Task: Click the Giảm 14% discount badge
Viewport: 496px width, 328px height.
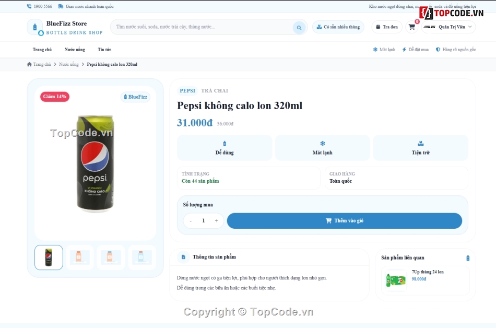Action: pos(55,97)
